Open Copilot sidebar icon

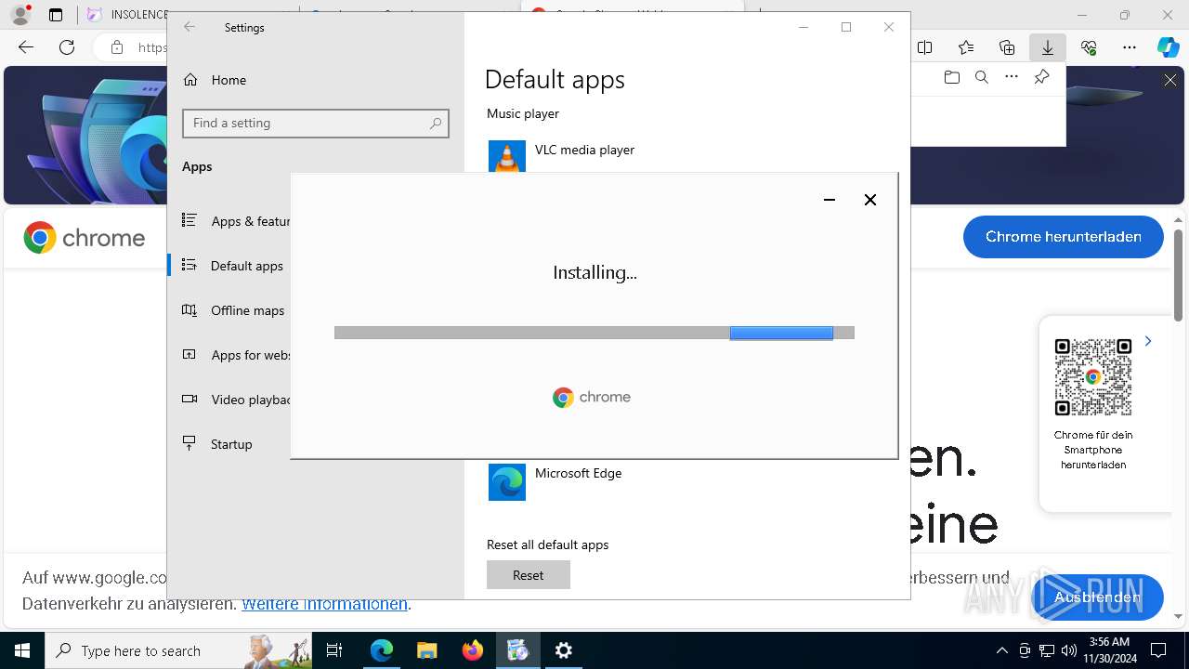point(1169,47)
